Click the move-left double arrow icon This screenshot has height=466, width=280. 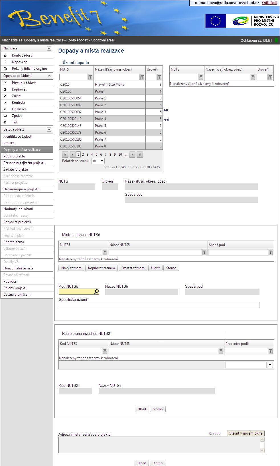click(x=166, y=120)
